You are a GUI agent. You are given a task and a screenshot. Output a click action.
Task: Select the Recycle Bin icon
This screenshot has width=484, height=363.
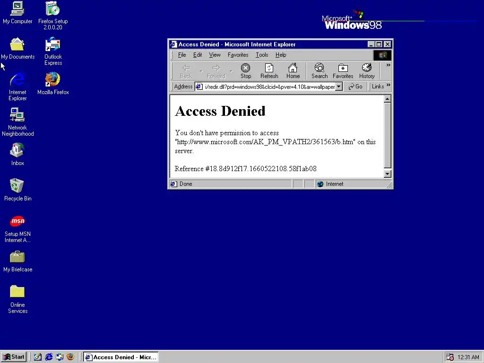[17, 190]
